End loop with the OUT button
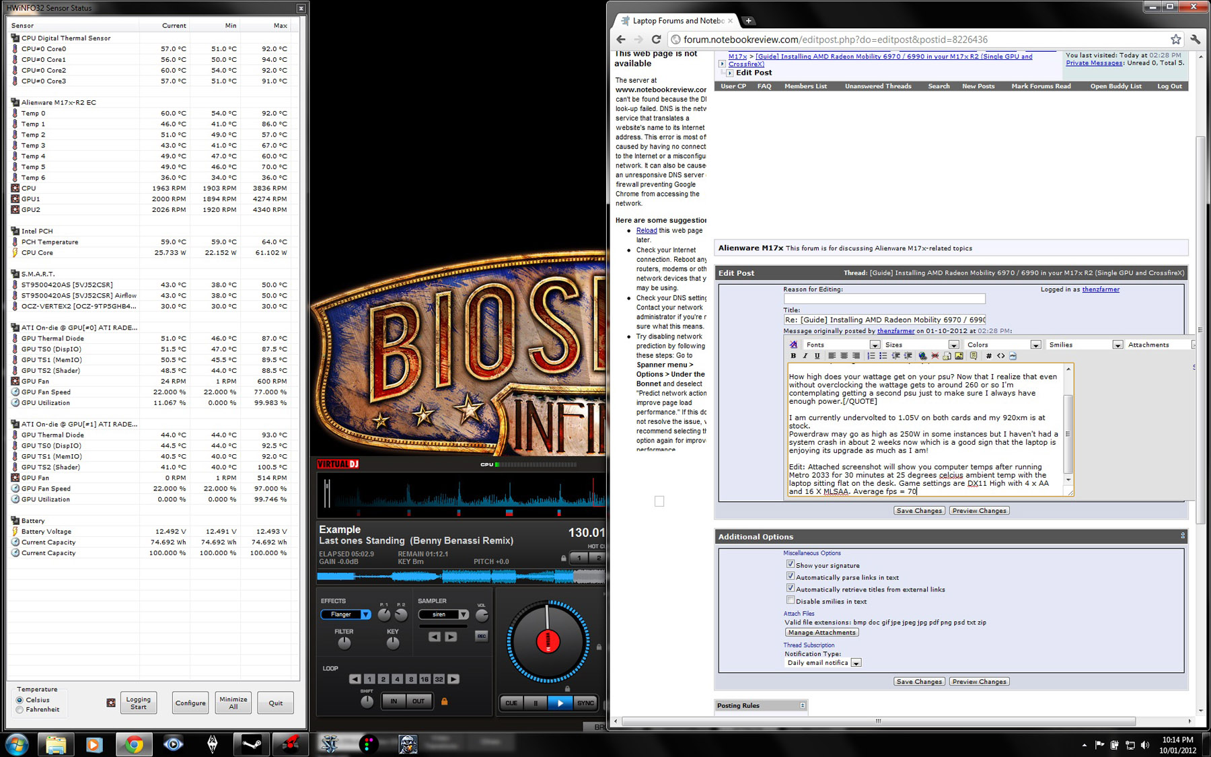This screenshot has height=757, width=1211. [x=418, y=701]
